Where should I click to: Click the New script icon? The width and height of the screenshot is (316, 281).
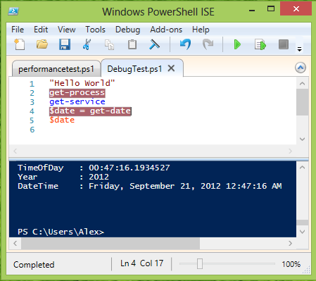coord(20,44)
